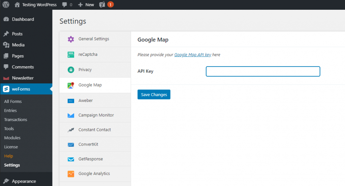The image size is (345, 186).
Task: Go to All Forms in weForms submenu
Action: coord(13,102)
